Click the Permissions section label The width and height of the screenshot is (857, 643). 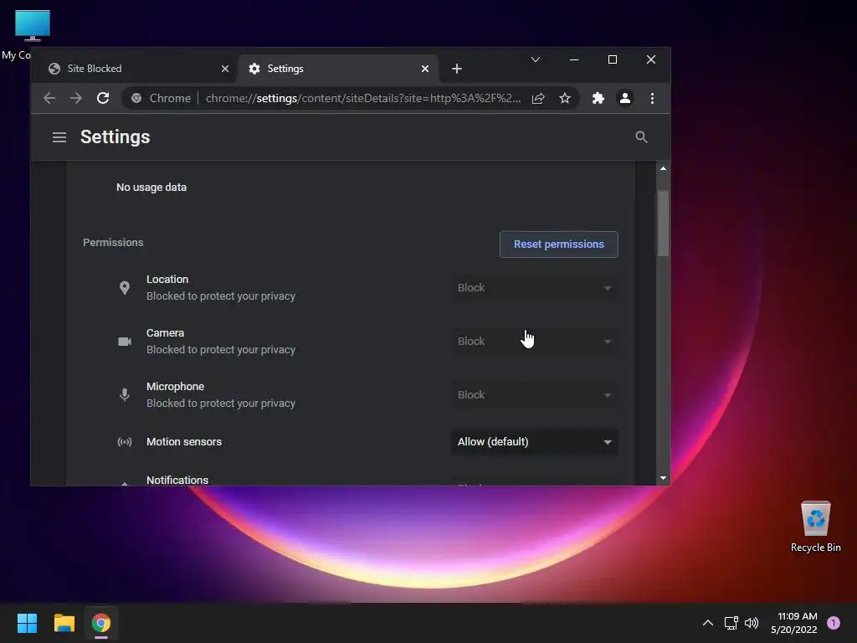tap(113, 242)
